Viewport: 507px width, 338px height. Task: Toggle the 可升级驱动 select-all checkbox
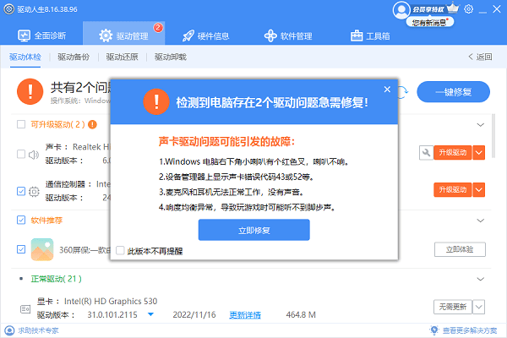tap(21, 124)
